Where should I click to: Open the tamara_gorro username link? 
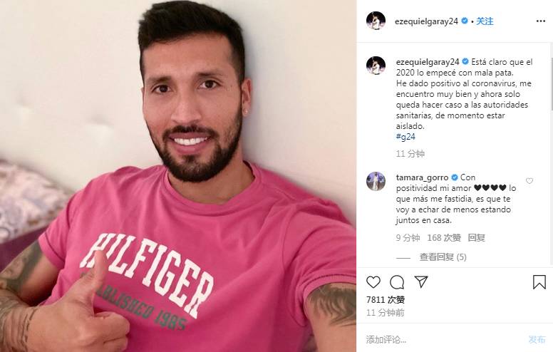pos(422,177)
